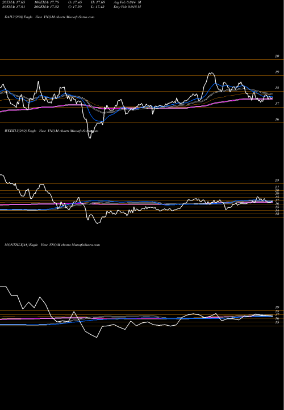This screenshot has height=410, width=284.
Task: Select the low price 'L:' value
Action: 98,7
